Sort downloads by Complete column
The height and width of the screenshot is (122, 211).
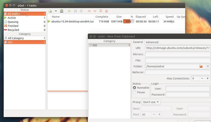[x=102, y=17]
